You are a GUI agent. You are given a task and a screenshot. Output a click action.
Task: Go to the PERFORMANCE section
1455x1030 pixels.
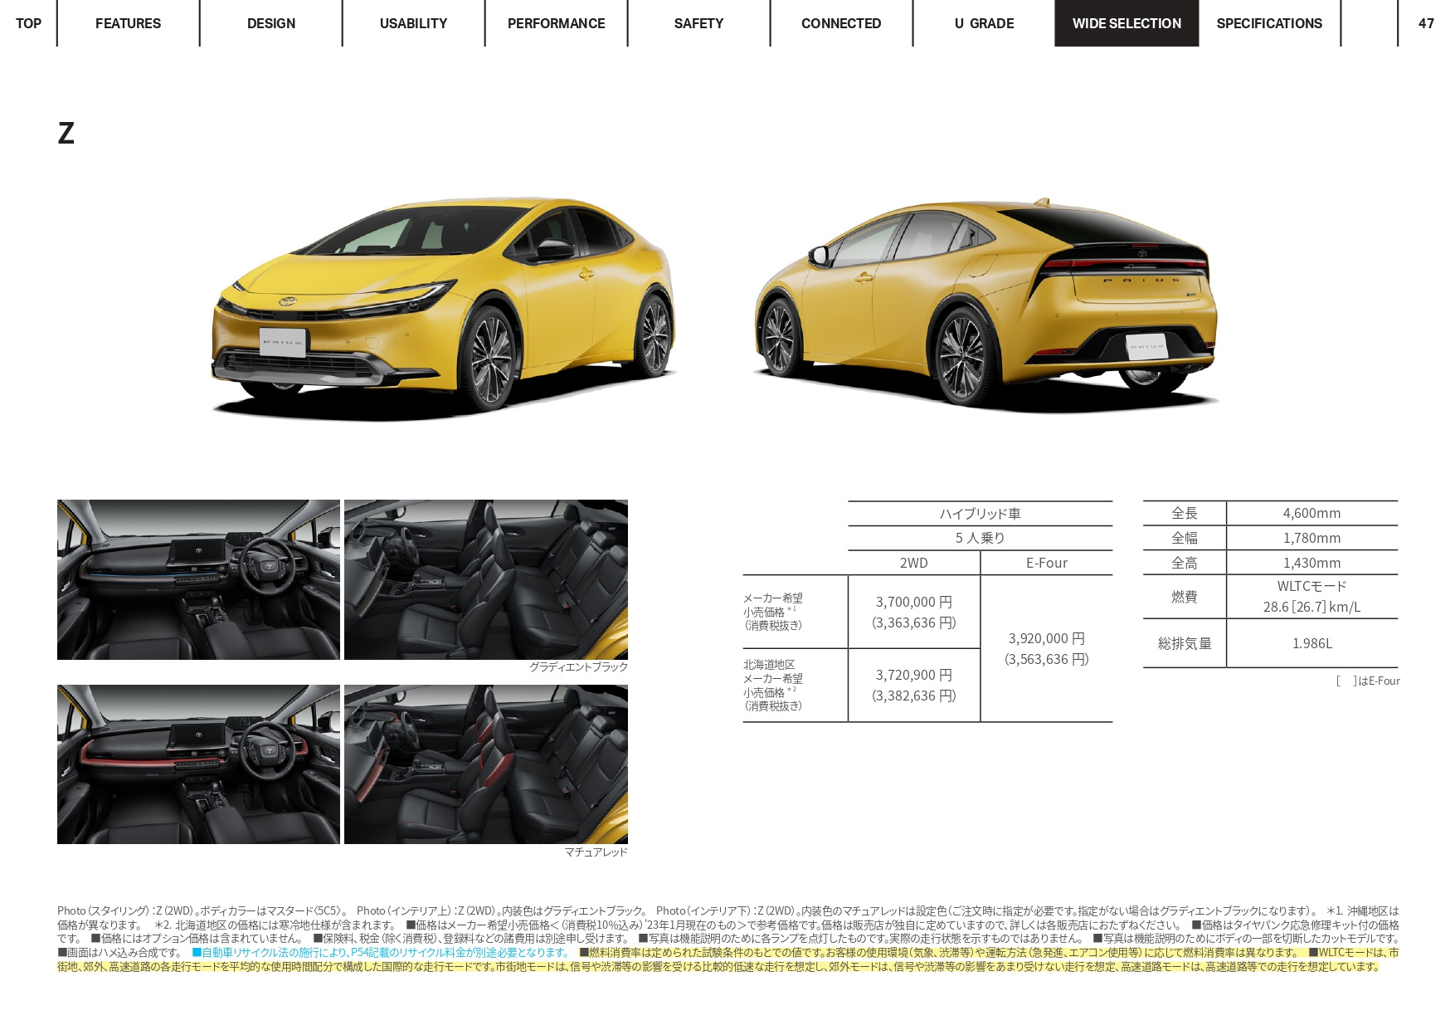pyautogui.click(x=555, y=23)
